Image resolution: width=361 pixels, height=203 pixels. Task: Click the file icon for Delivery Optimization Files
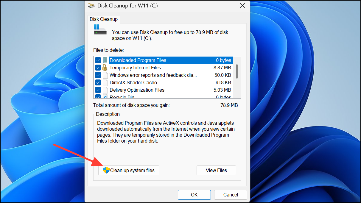point(105,90)
